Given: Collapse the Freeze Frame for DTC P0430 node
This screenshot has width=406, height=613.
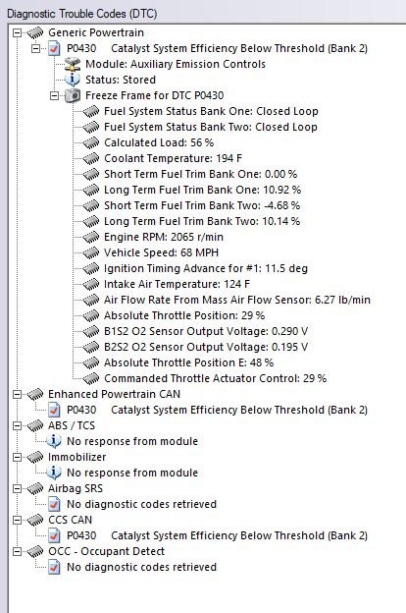Looking at the screenshot, I should pos(55,96).
